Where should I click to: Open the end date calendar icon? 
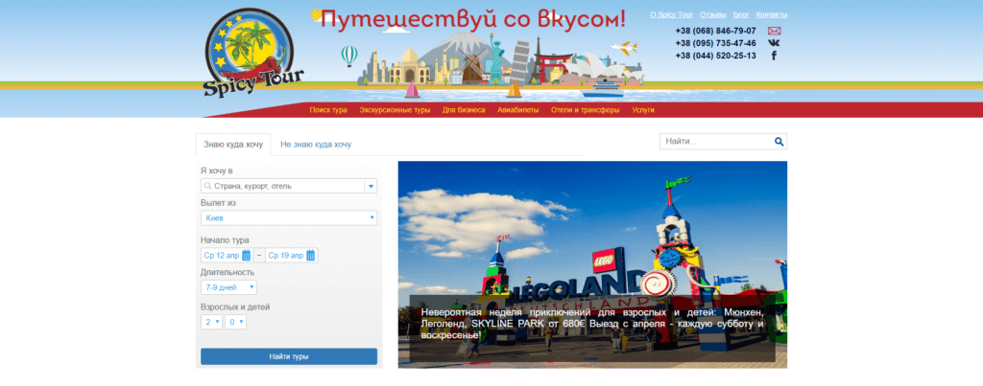(x=310, y=255)
